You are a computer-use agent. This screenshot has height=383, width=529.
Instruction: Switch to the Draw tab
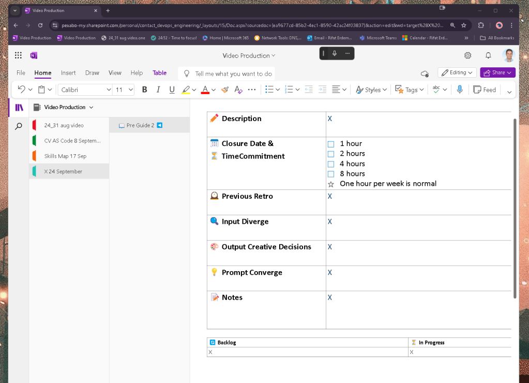click(92, 73)
